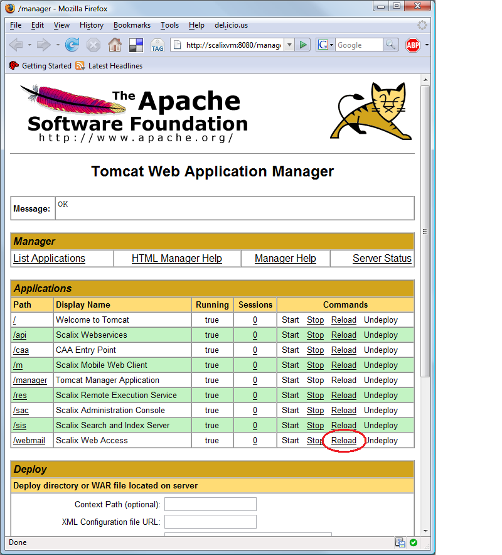Click the Context Path input field
Viewport: 502px width, 555px height.
tap(210, 504)
